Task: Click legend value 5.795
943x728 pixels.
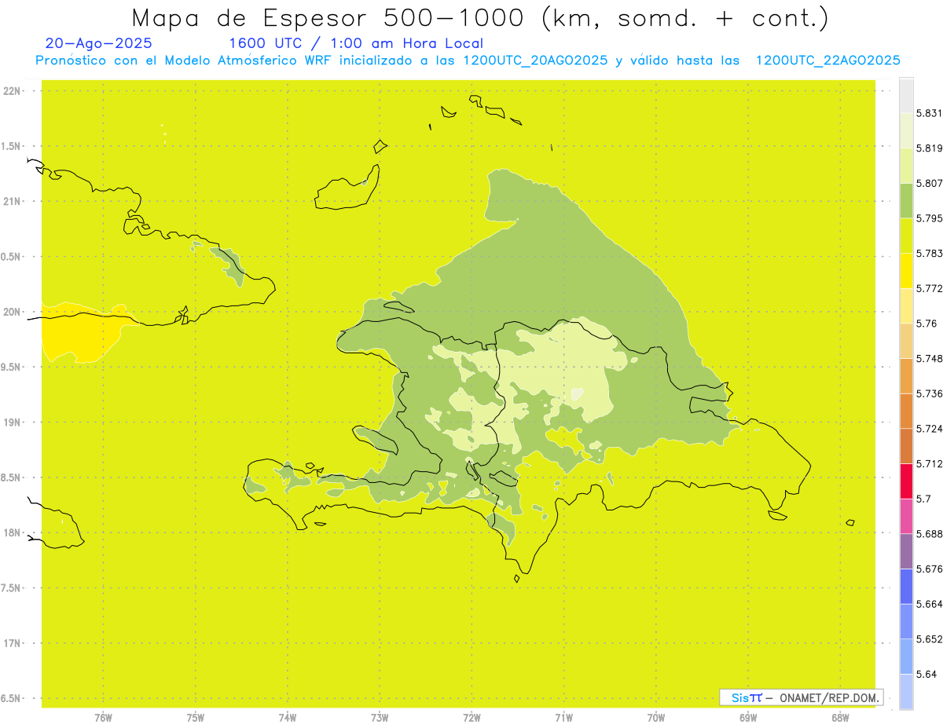Action: [930, 218]
